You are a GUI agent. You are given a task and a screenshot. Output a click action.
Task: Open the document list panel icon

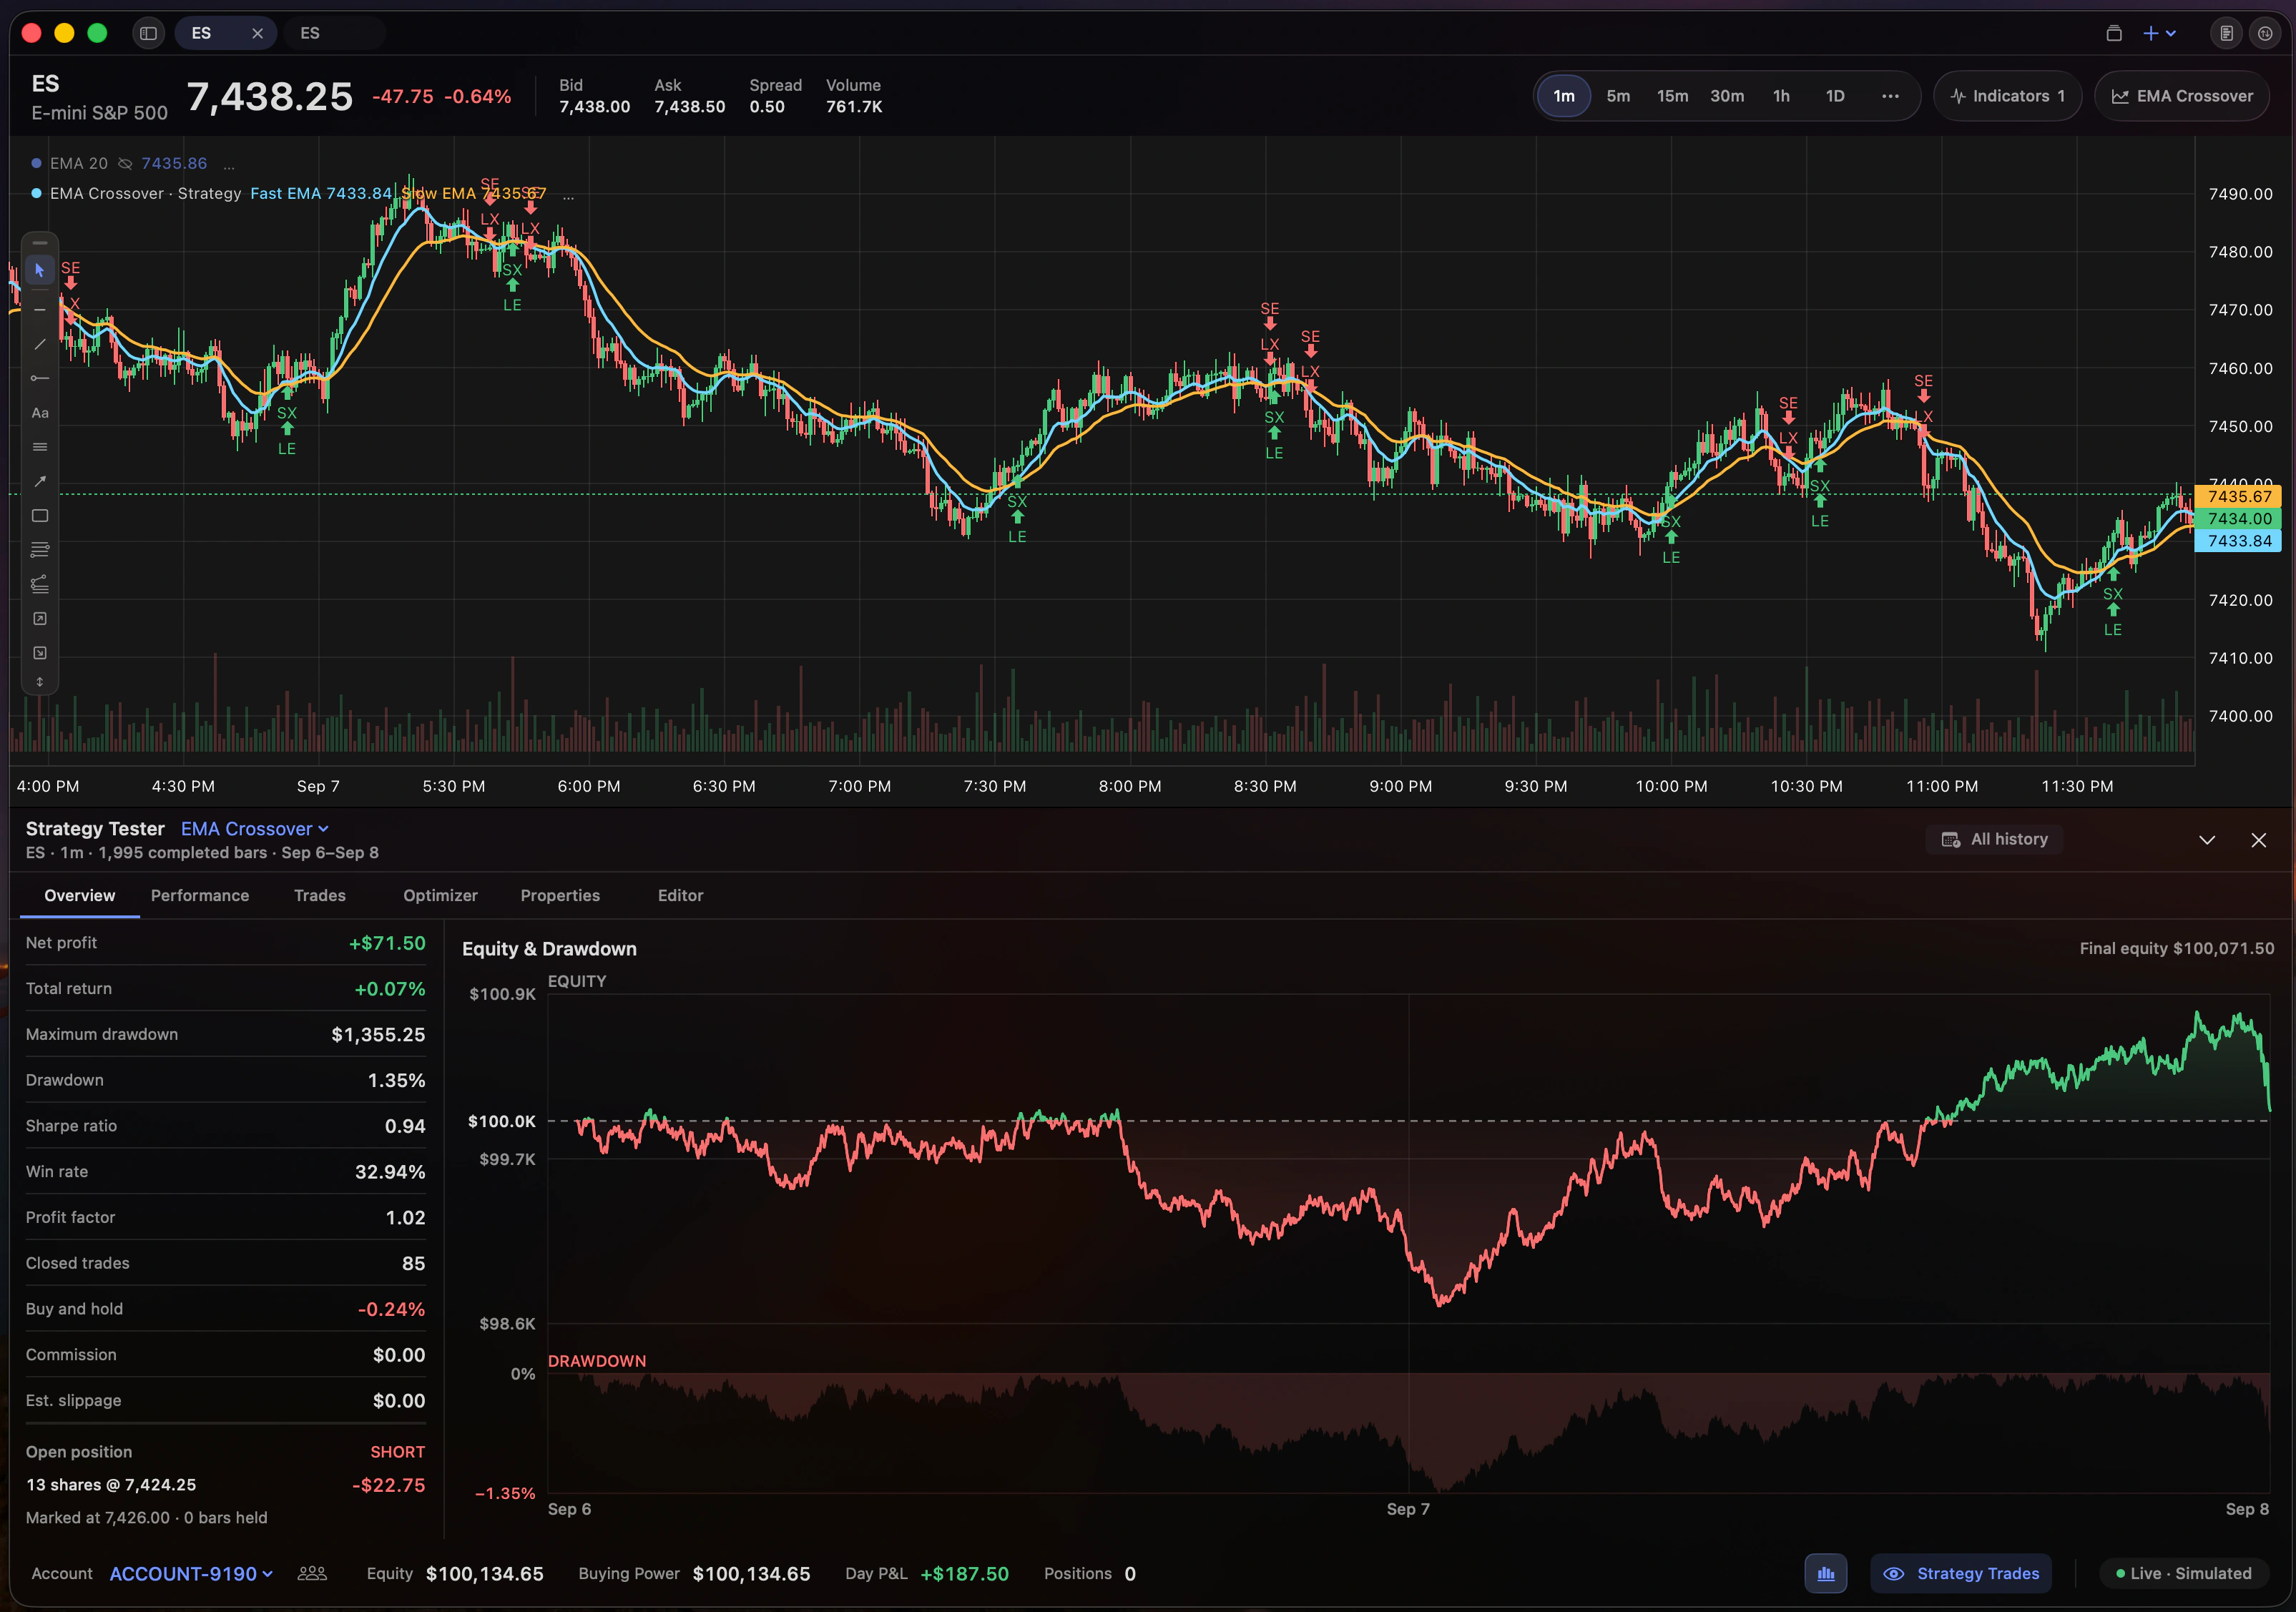2226,33
